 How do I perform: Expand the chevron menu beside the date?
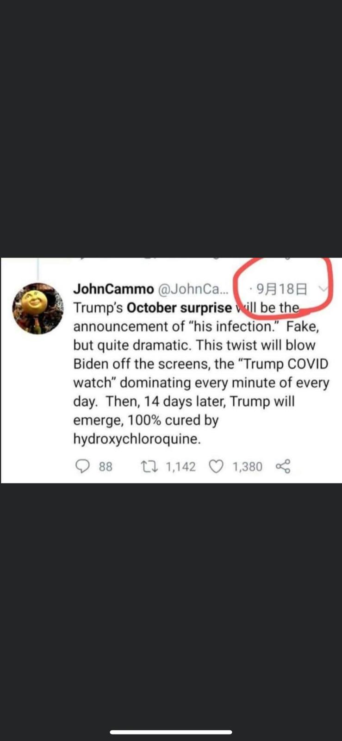(x=323, y=289)
